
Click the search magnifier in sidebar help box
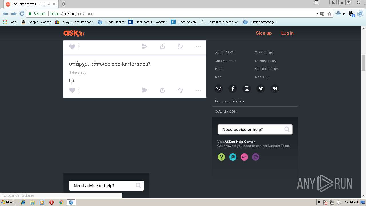pos(287,129)
